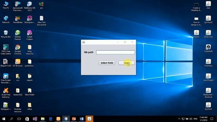The height and width of the screenshot is (122, 217).
Task: Select Avast Free Antivirus desktop icon
Action: point(6,93)
